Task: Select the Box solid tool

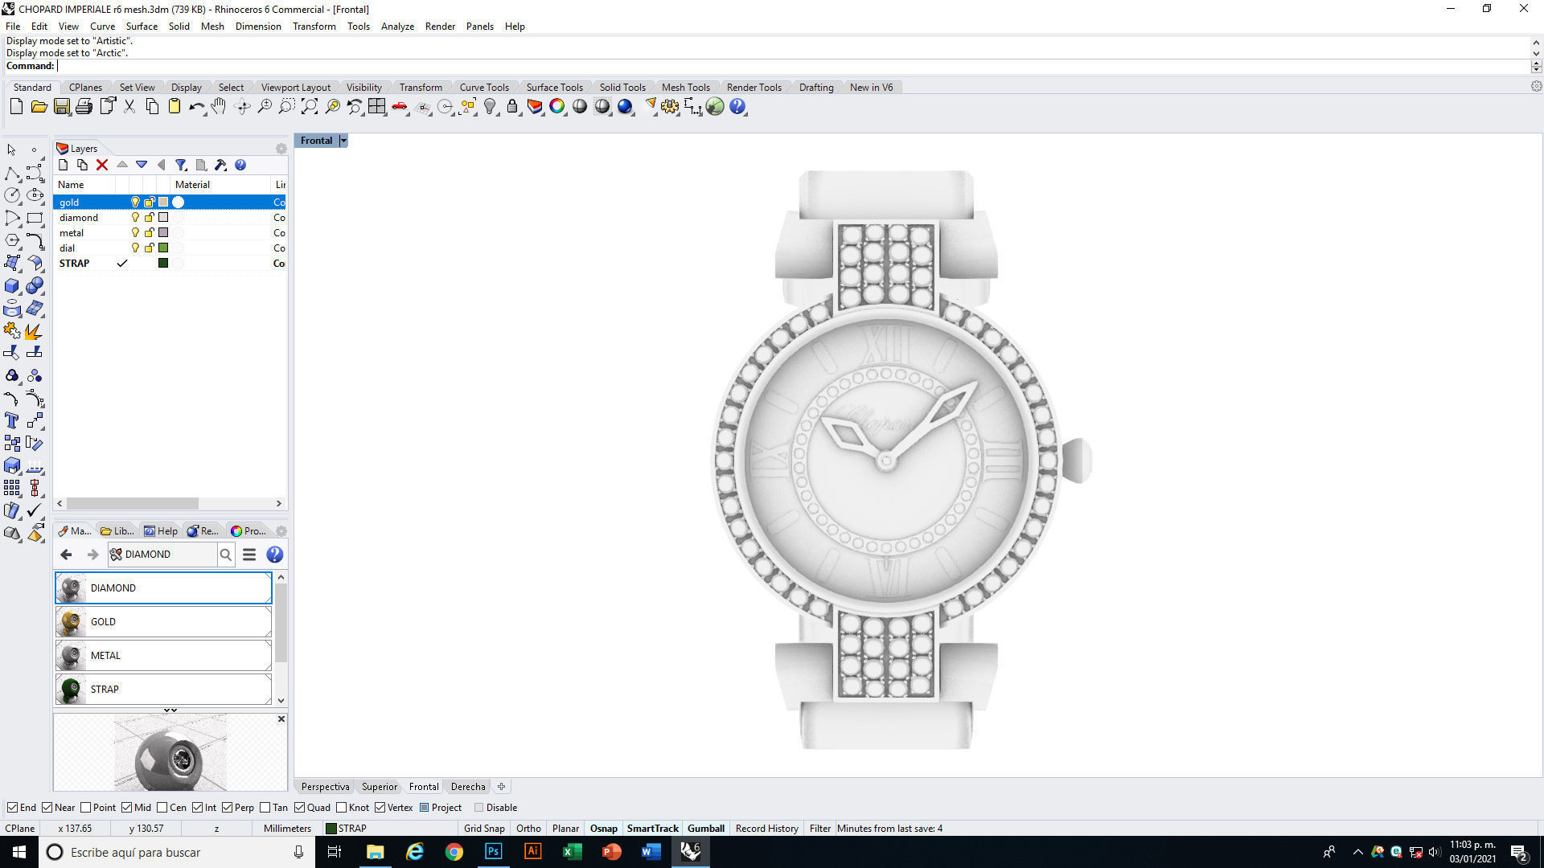Action: 11,285
